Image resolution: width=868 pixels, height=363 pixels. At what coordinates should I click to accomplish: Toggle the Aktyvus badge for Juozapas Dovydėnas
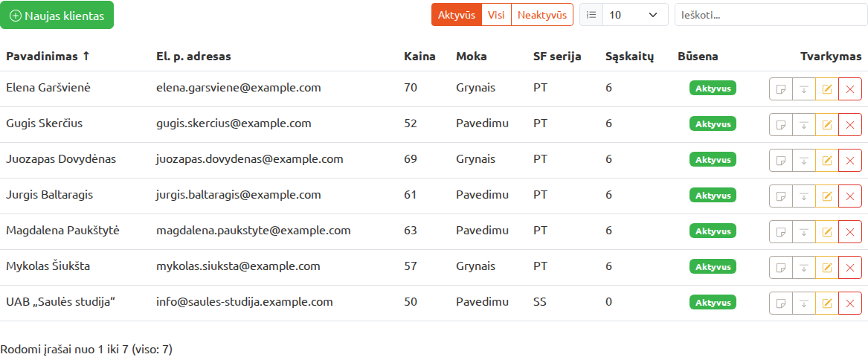coord(713,159)
